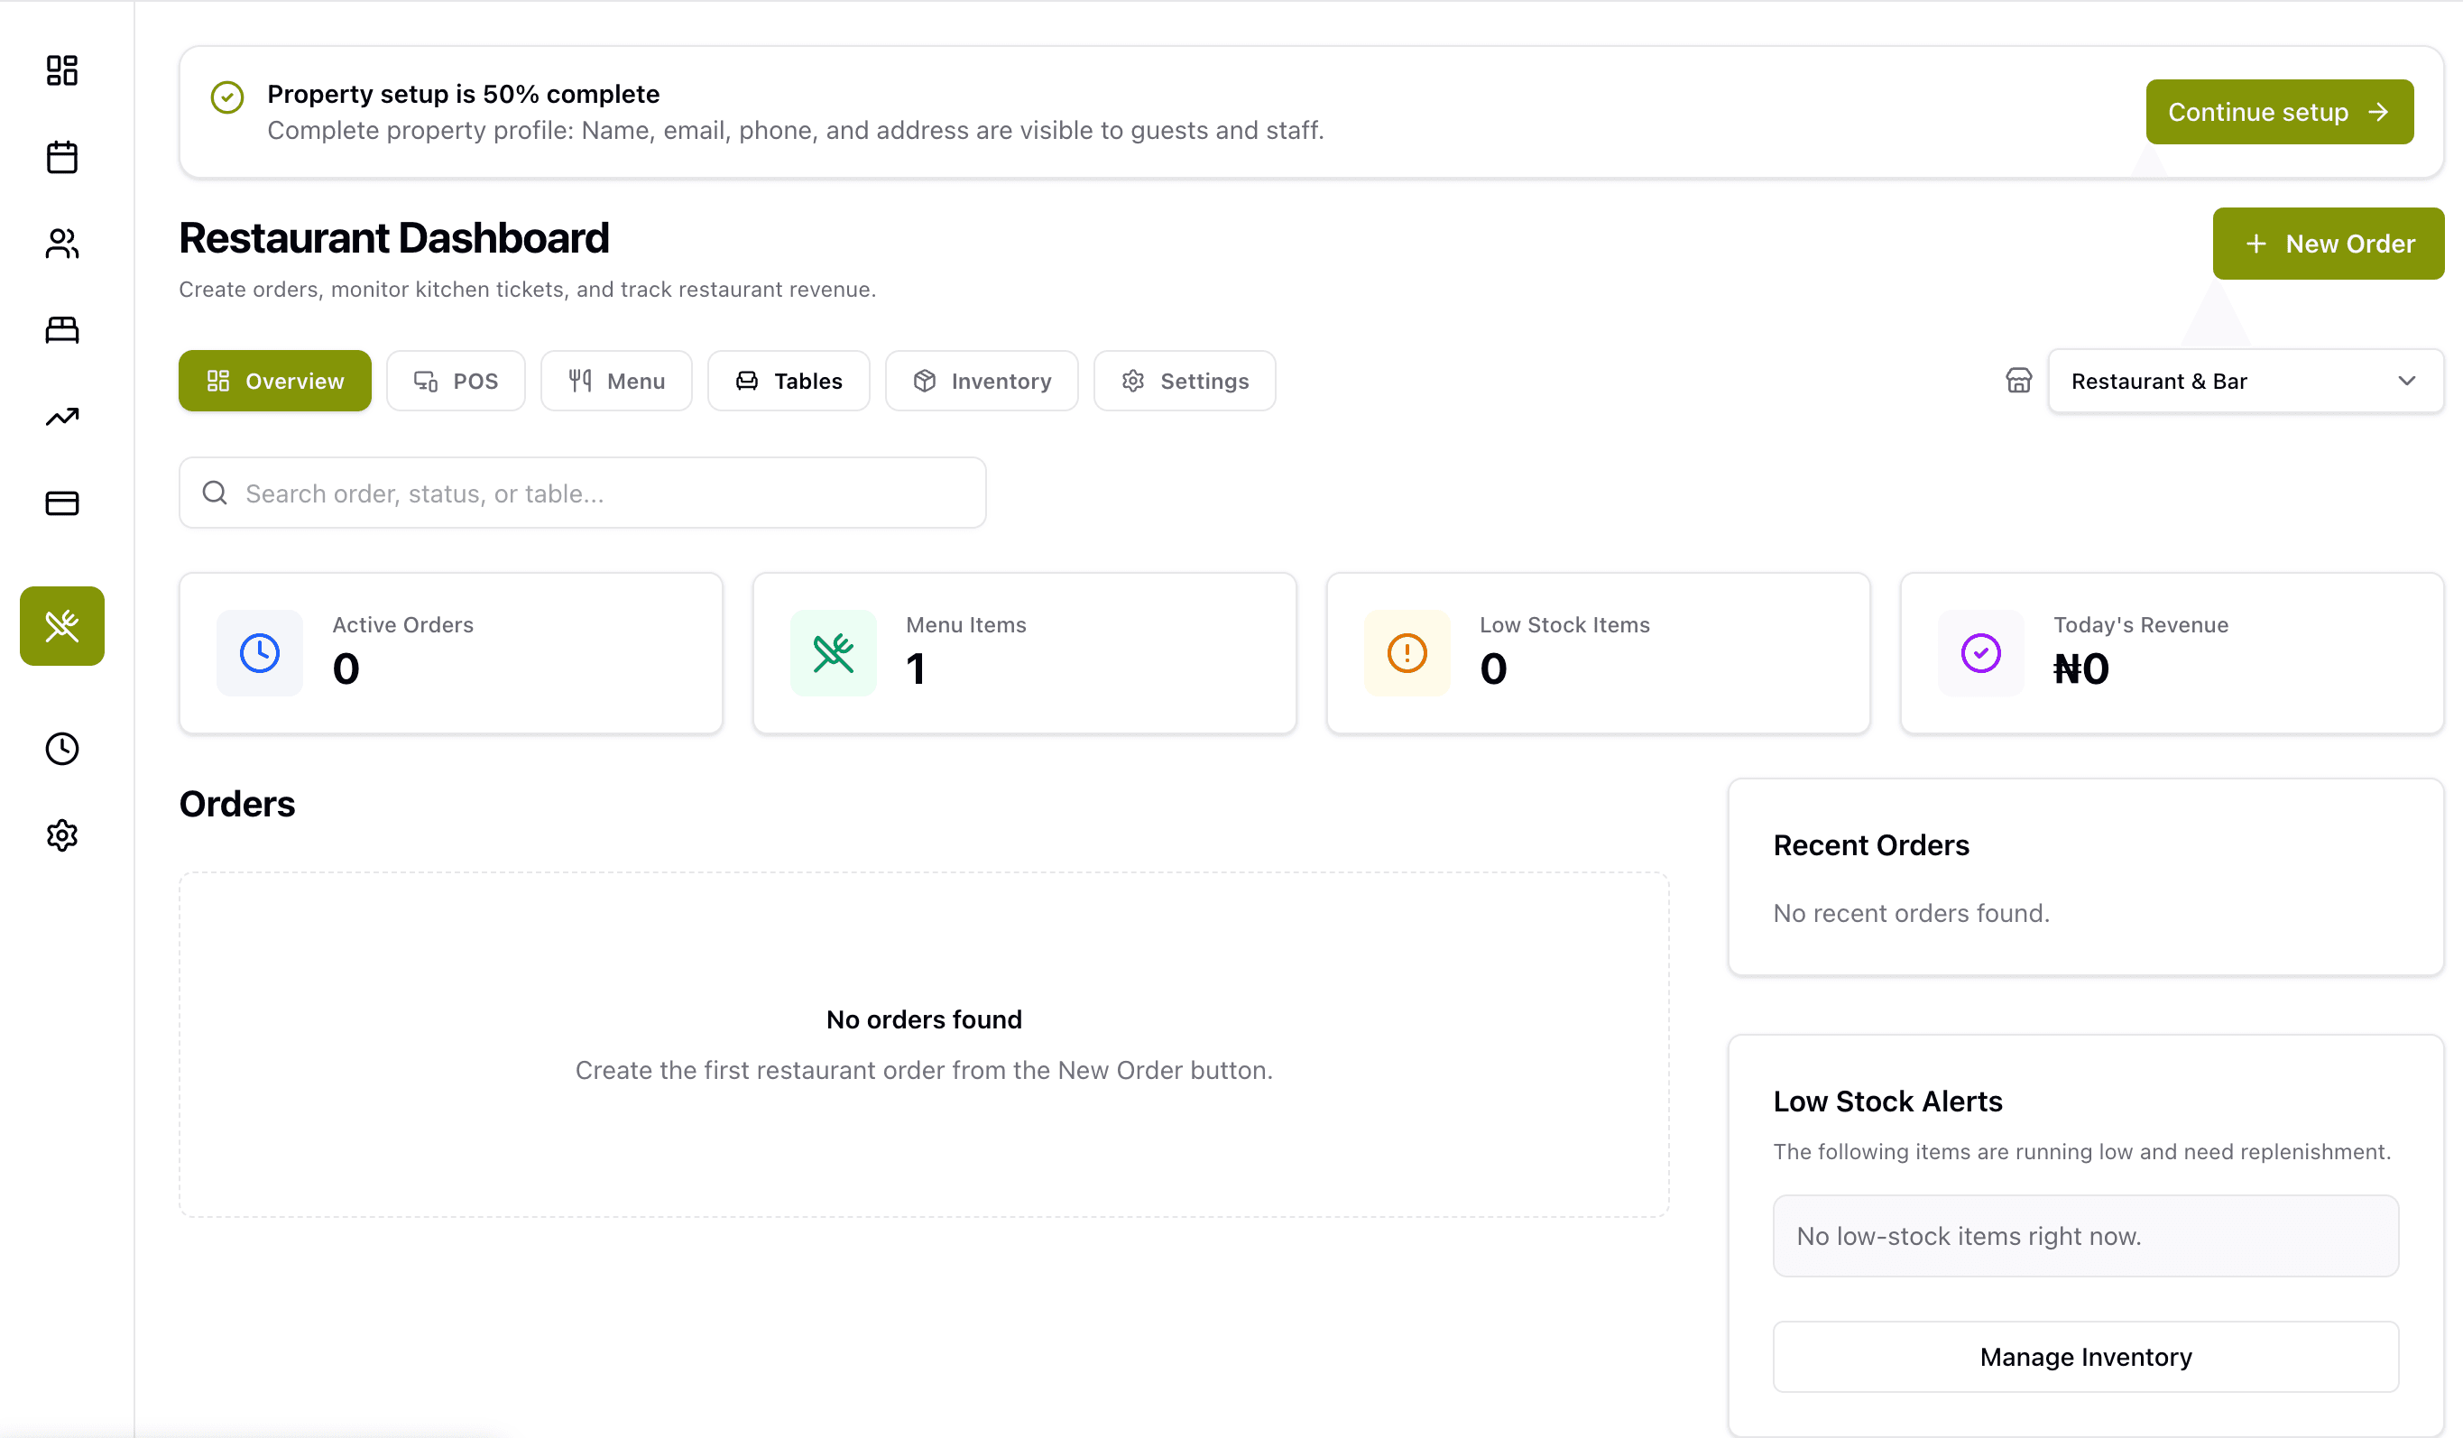Click 'Property setup is 50% complete' text
This screenshot has height=1438, width=2463.
coord(464,94)
